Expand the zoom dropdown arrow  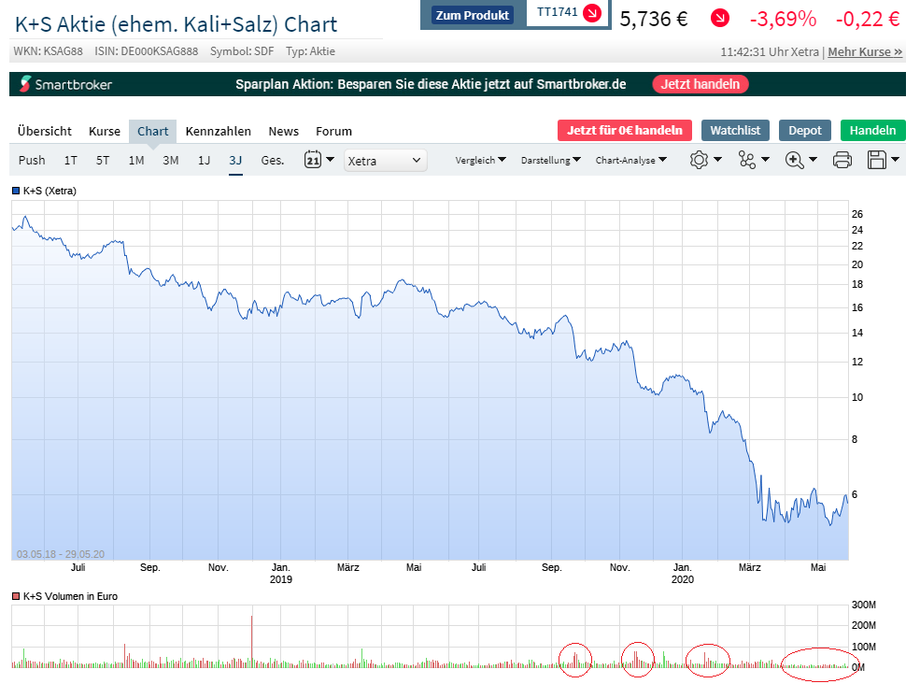tap(813, 160)
